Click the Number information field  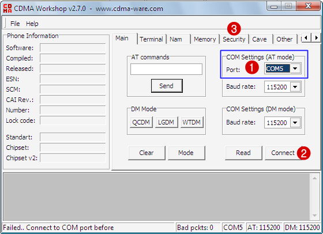coord(73,110)
